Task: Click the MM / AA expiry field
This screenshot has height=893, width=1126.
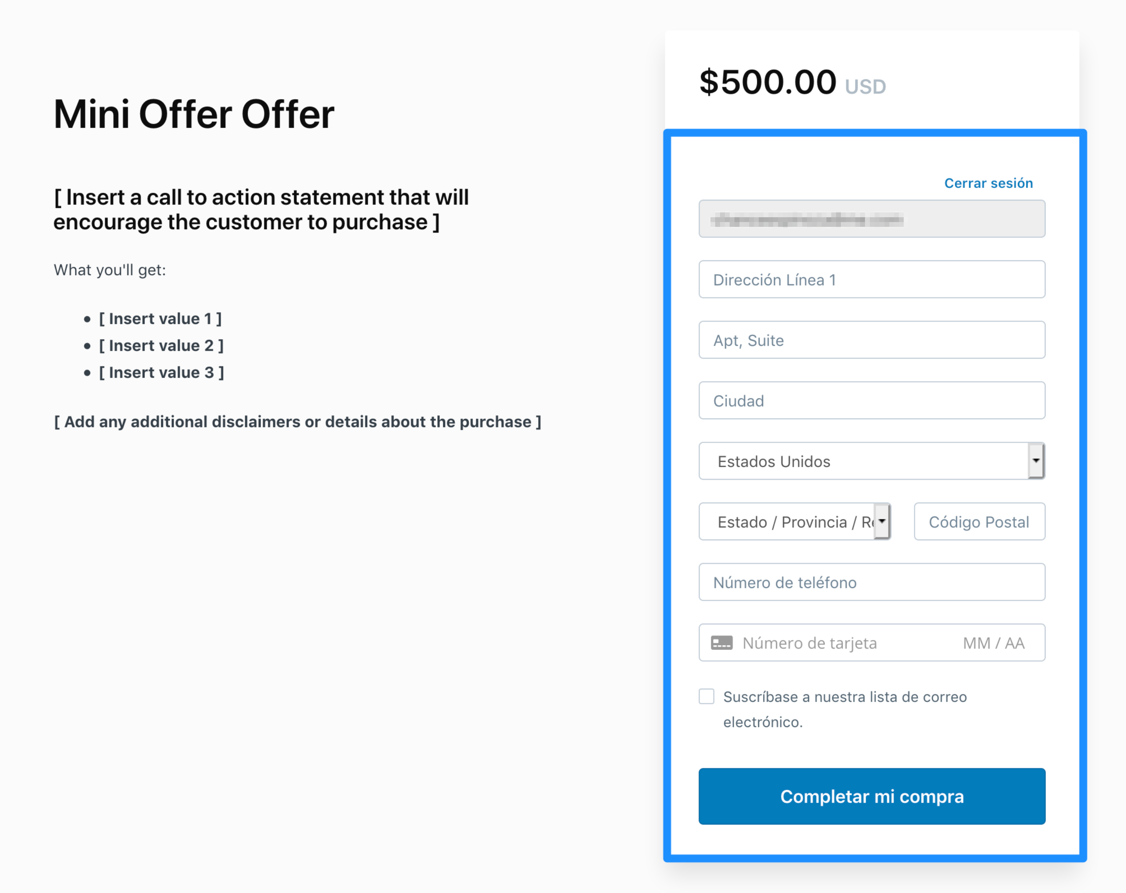Action: (994, 643)
